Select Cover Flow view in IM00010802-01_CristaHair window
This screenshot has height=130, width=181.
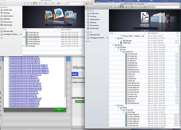click(122, 7)
